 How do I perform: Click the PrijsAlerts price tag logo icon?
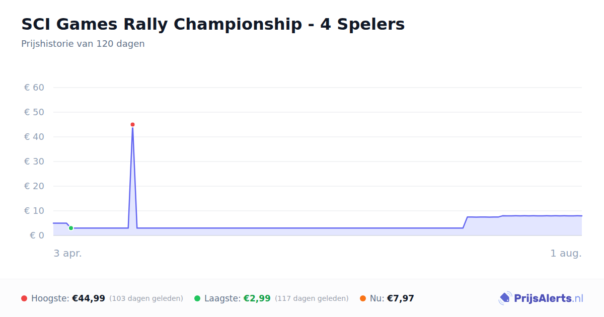click(505, 298)
